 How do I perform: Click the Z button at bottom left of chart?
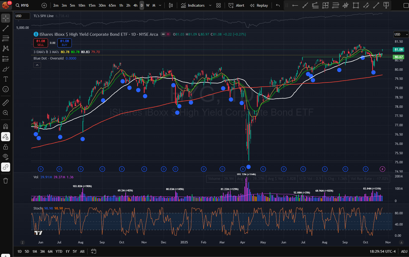tap(22, 242)
